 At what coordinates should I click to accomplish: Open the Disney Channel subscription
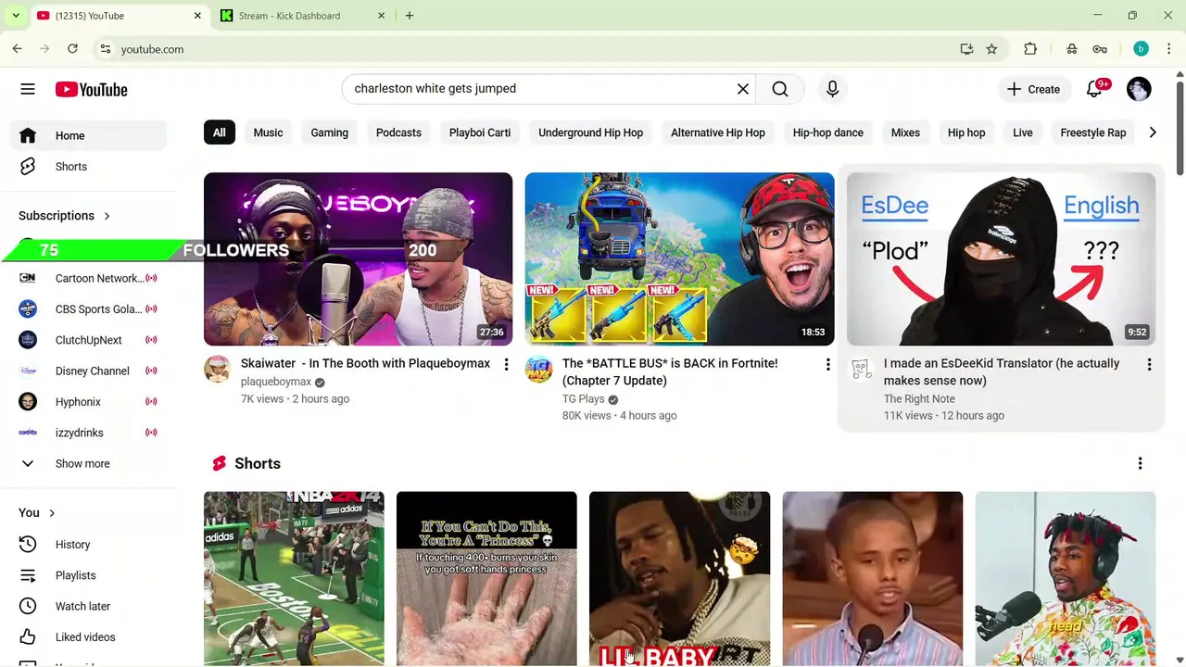[89, 371]
